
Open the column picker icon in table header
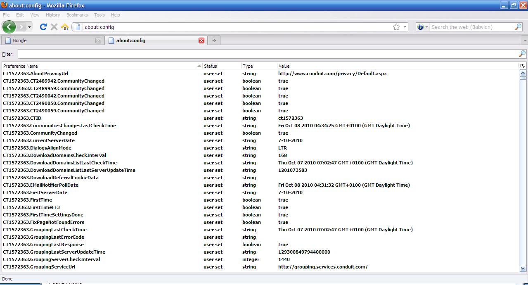pos(522,66)
